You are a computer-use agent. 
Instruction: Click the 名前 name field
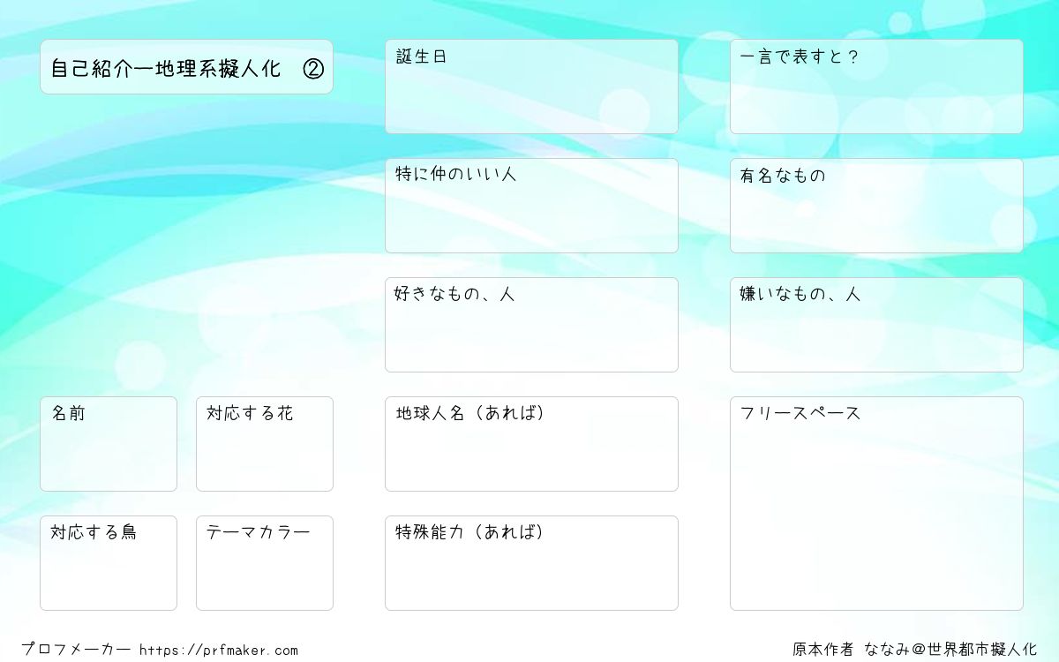109,445
